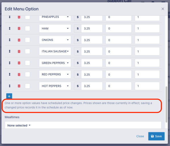Open the PINEAPPLES option dropdown
The height and width of the screenshot is (146, 170).
coord(55,18)
